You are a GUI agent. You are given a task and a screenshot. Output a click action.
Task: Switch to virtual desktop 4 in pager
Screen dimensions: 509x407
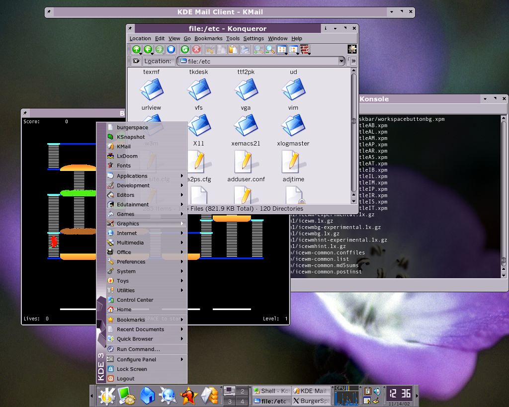point(242,401)
